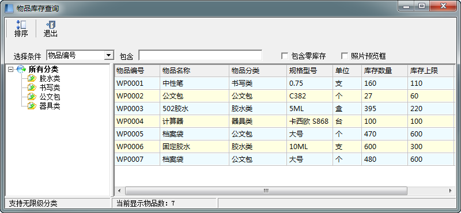Open the 选择条件 dropdown arrow
461x213 pixels.
109,55
